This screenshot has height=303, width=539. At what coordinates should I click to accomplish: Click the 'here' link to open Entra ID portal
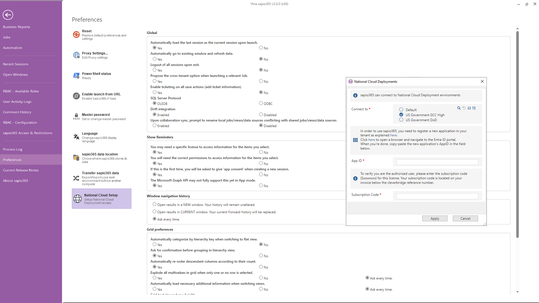click(x=371, y=140)
